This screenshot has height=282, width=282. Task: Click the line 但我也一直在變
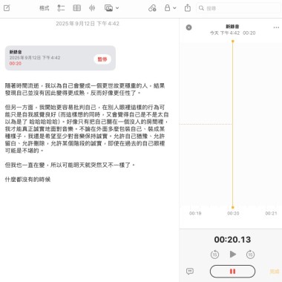(x=70, y=165)
